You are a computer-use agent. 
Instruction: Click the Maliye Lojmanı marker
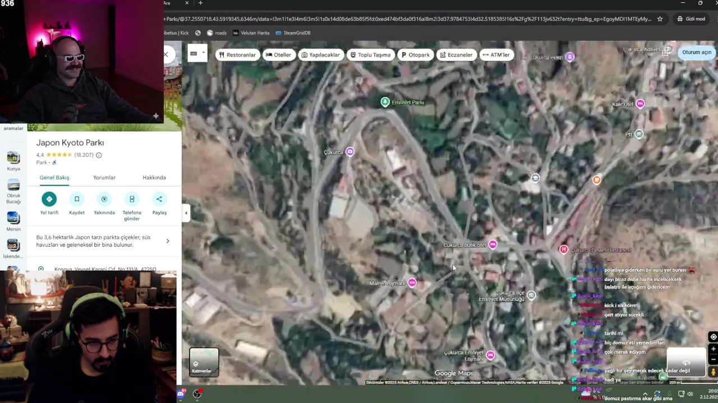(x=412, y=283)
